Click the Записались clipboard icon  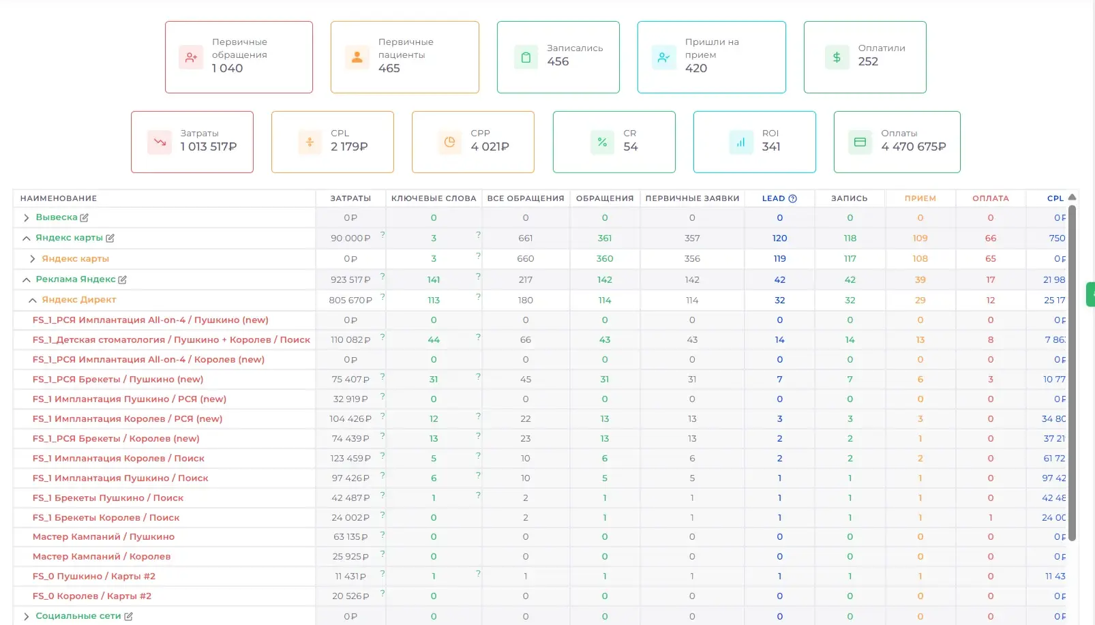pyautogui.click(x=526, y=57)
